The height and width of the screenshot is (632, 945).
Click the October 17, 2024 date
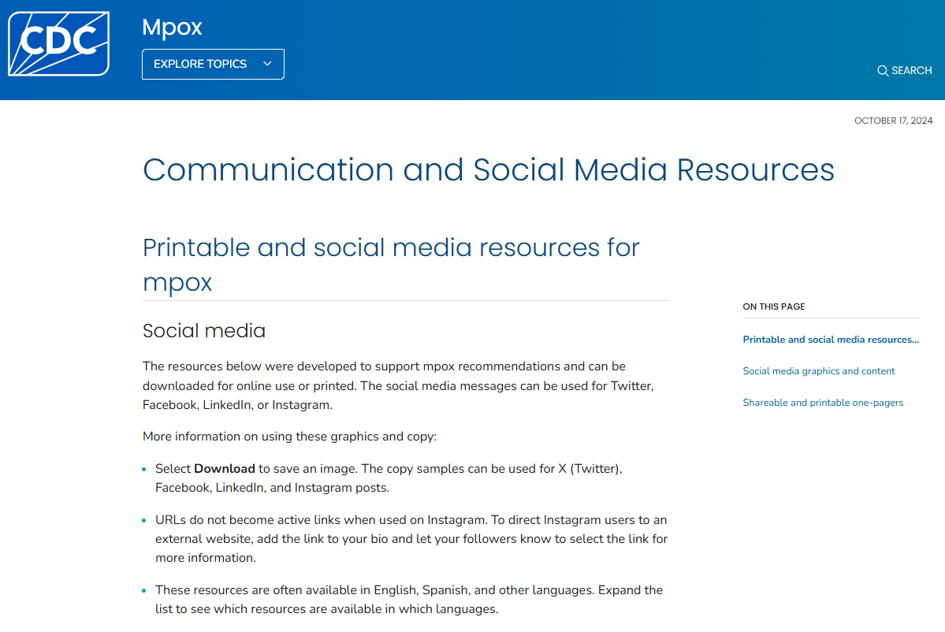[x=893, y=121]
